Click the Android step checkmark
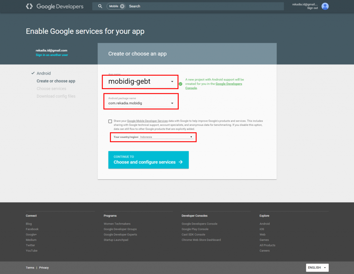 coord(33,73)
